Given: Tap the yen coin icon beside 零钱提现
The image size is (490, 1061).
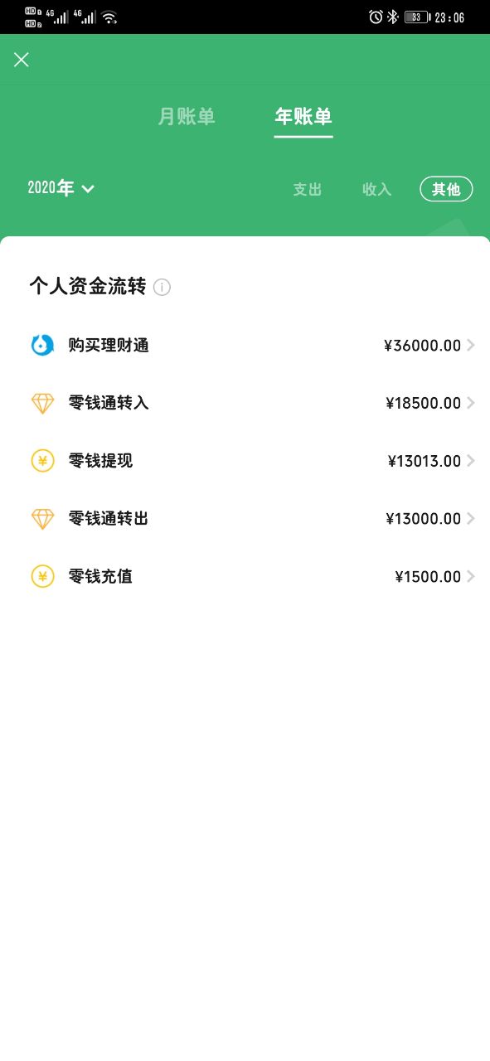Looking at the screenshot, I should [42, 461].
